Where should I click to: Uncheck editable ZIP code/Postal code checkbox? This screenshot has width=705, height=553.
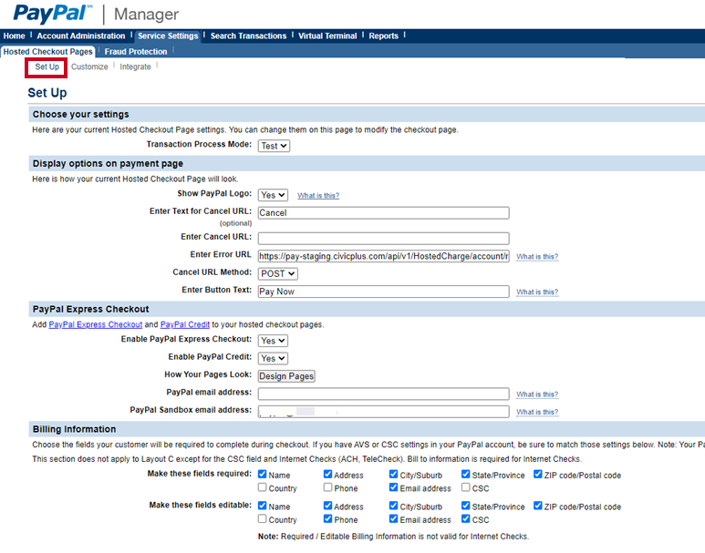click(538, 506)
